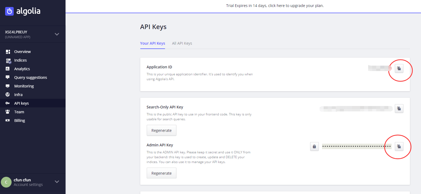Click the blurred Application ID value
Screen dimensions: 421x194
380,68
